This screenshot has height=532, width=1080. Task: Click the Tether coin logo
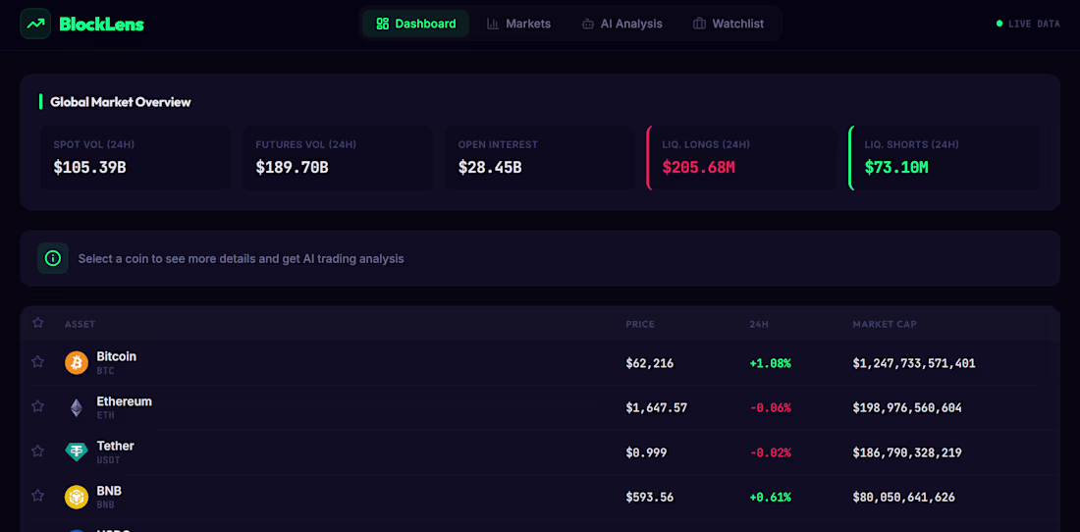point(77,452)
